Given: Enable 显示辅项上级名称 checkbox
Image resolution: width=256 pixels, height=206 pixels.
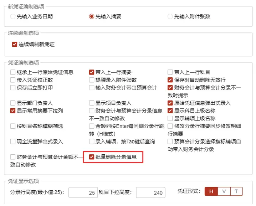Looking at the screenshot, I should [170, 118].
